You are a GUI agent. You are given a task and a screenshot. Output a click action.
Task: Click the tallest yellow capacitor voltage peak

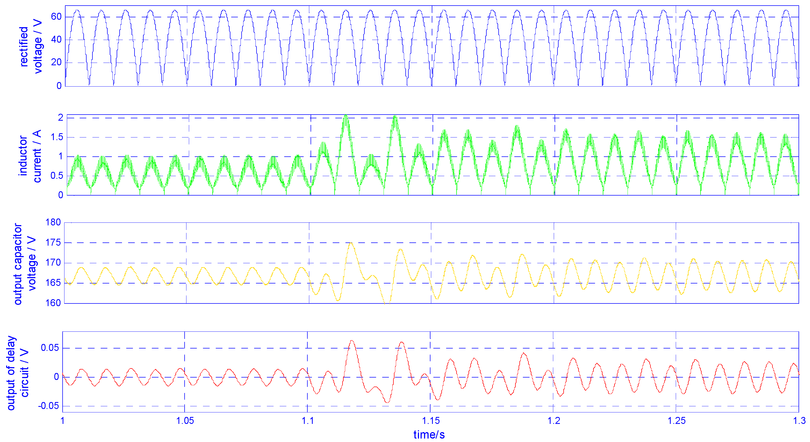351,243
